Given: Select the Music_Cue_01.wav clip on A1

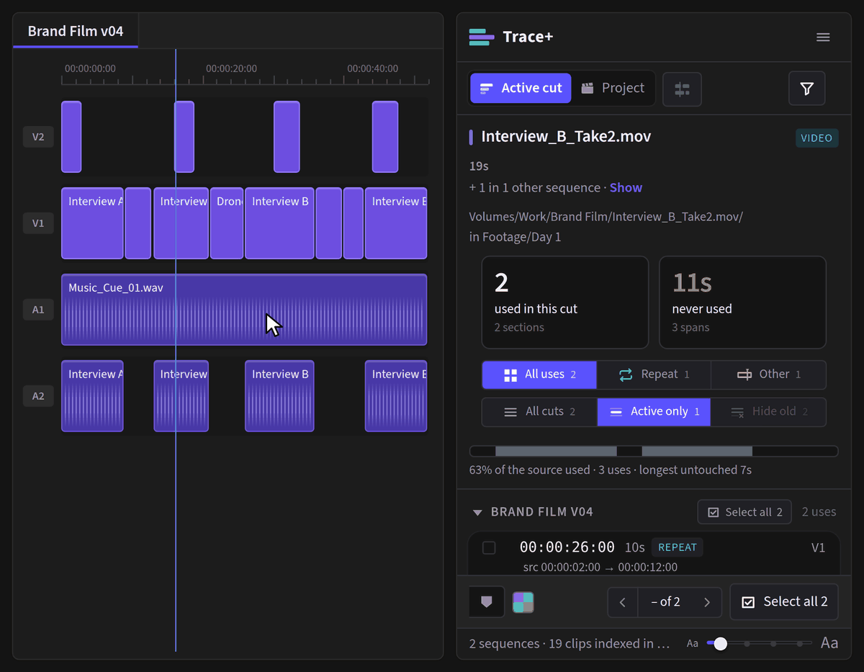Looking at the screenshot, I should coord(244,310).
